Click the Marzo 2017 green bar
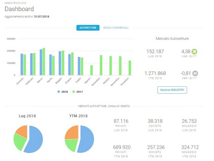This screenshot has height=161, width=214. (x=44, y=62)
